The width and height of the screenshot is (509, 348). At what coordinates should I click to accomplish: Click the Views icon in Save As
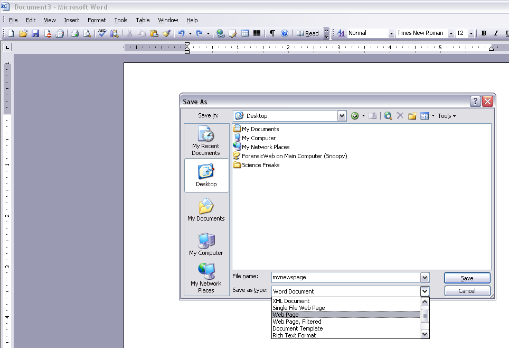425,116
